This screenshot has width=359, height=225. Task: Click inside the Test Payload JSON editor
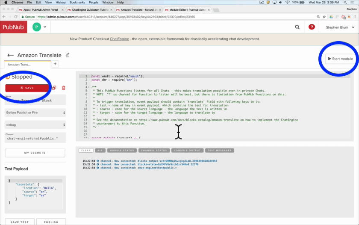point(35,194)
